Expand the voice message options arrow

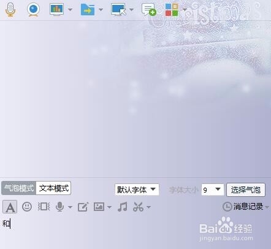70,207
